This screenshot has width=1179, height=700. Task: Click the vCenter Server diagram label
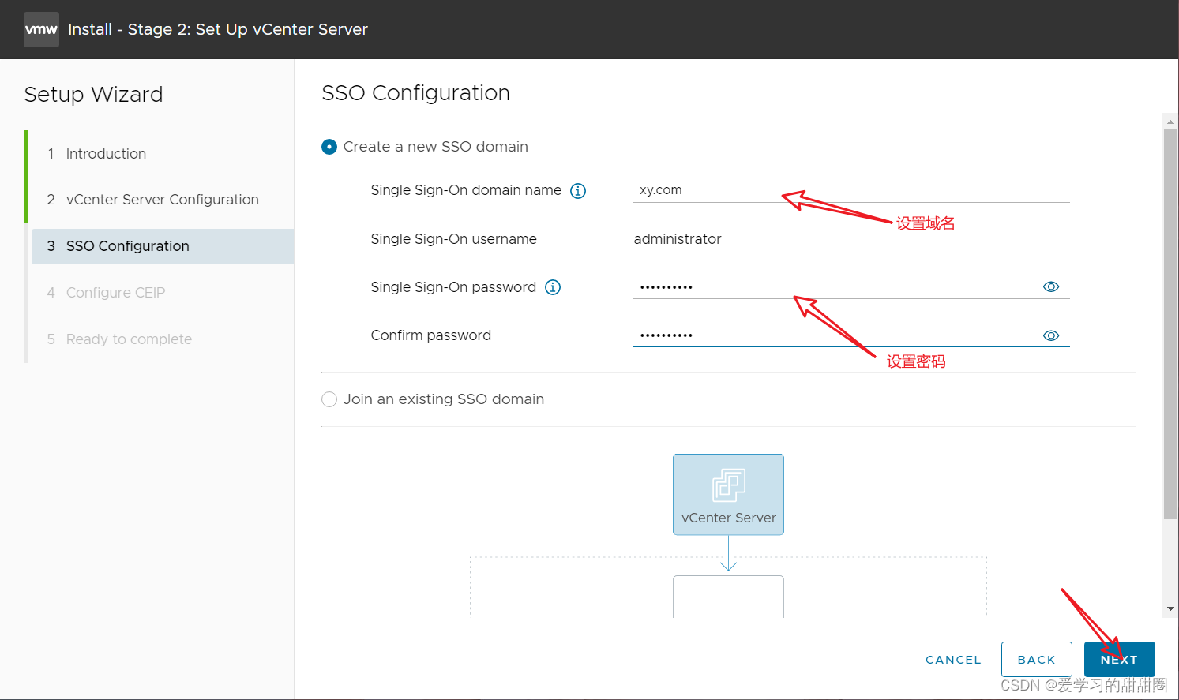(728, 518)
